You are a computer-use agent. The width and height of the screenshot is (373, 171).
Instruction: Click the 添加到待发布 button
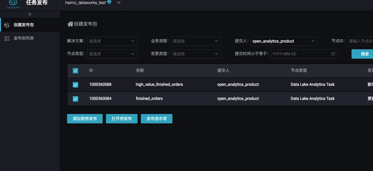pyautogui.click(x=85, y=119)
